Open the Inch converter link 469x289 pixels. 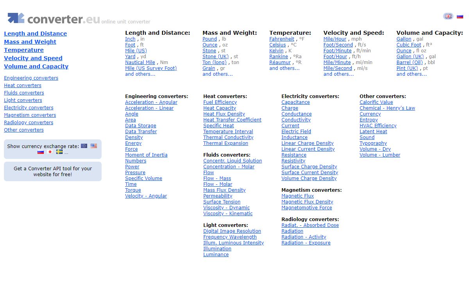click(130, 39)
